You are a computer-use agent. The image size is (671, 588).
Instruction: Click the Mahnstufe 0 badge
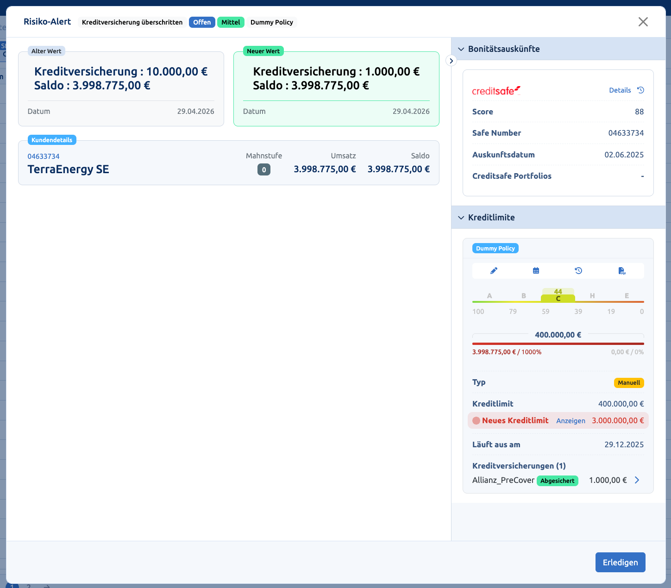pyautogui.click(x=264, y=170)
